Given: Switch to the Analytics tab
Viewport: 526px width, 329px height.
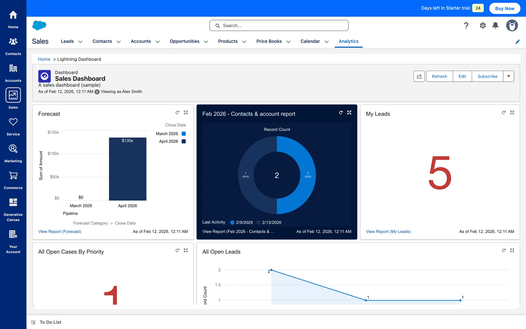Looking at the screenshot, I should coord(348,41).
